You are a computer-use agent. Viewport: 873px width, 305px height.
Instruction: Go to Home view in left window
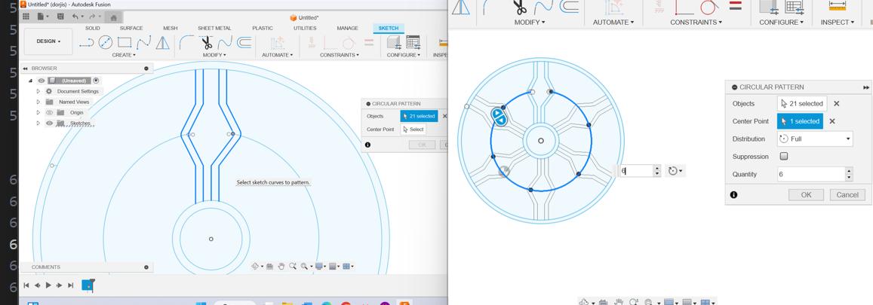(x=114, y=17)
